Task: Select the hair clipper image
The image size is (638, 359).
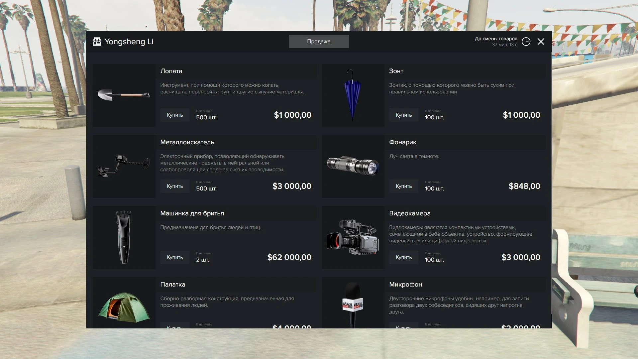Action: click(x=124, y=237)
